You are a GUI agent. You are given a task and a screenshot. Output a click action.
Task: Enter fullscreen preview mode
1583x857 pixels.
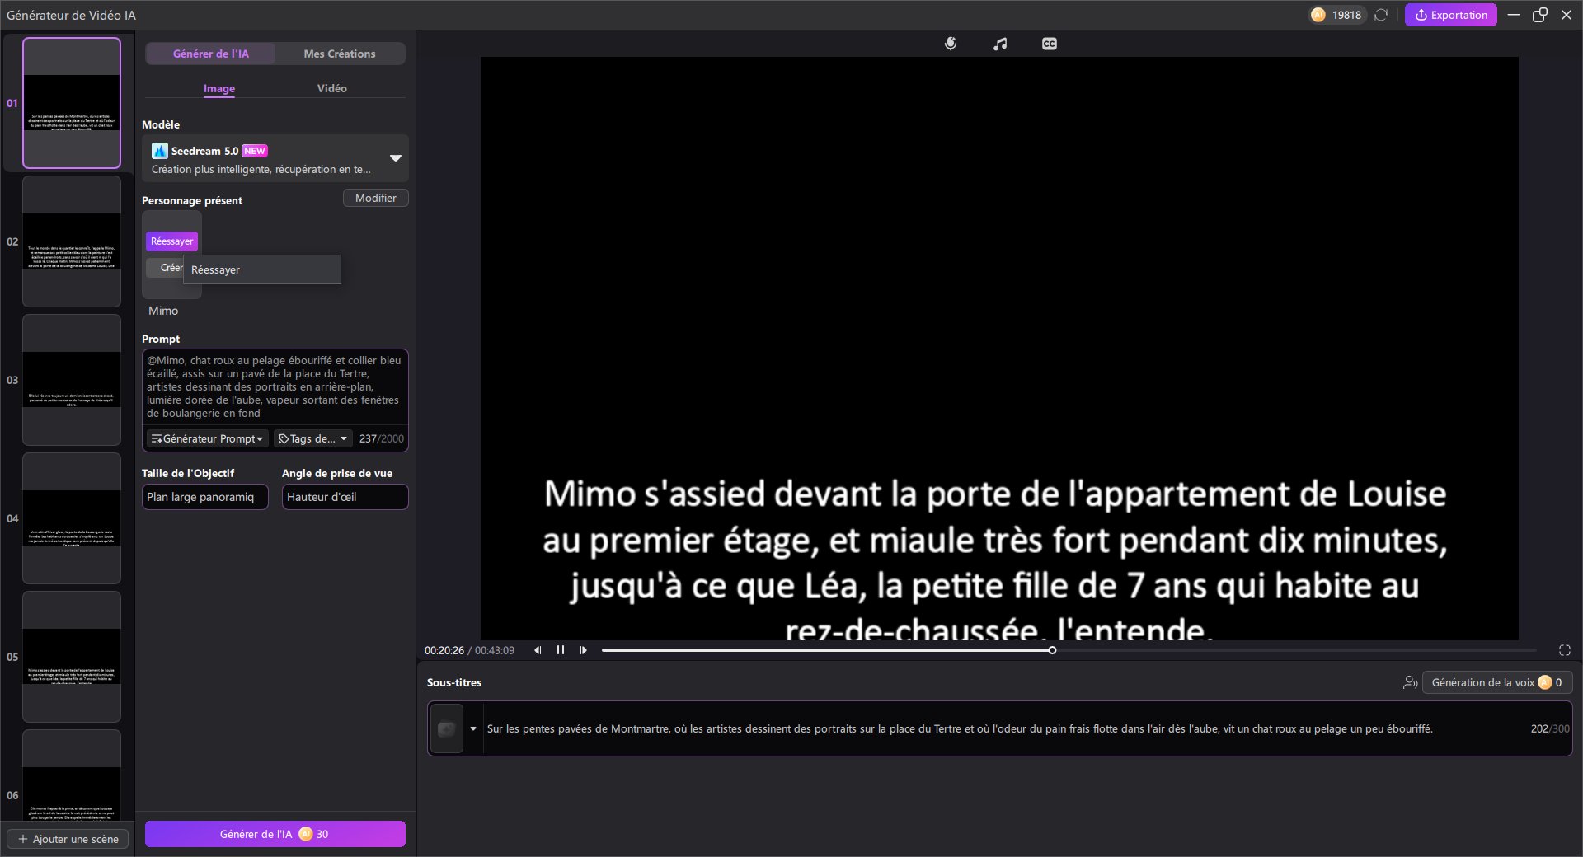coord(1564,650)
